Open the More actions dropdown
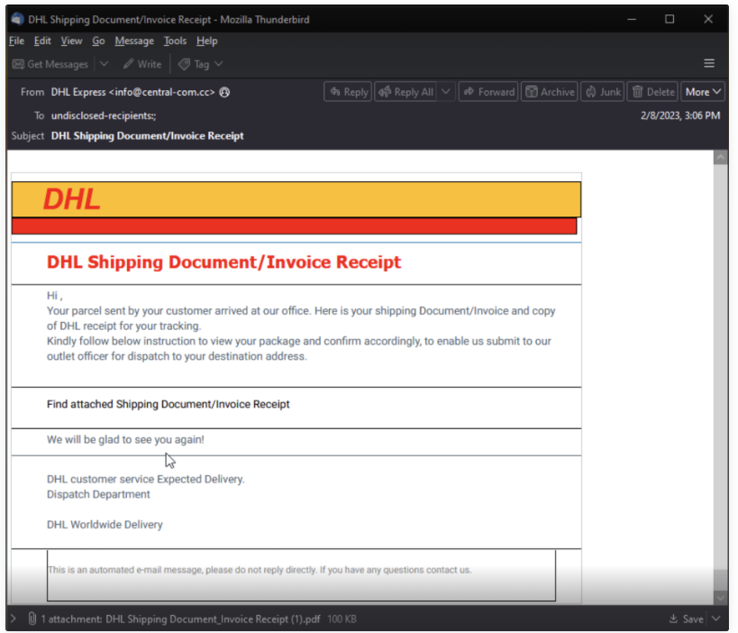 (x=703, y=92)
